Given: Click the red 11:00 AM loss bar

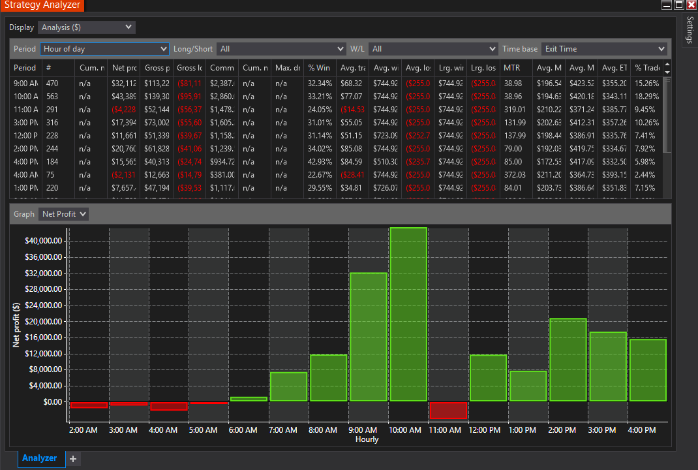Looking at the screenshot, I should point(448,411).
